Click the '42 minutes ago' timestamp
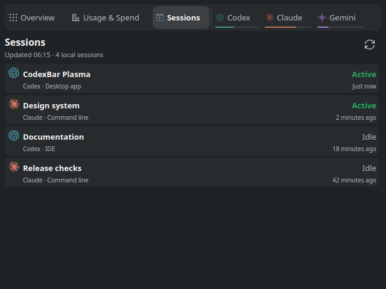The image size is (386, 289). click(x=354, y=180)
